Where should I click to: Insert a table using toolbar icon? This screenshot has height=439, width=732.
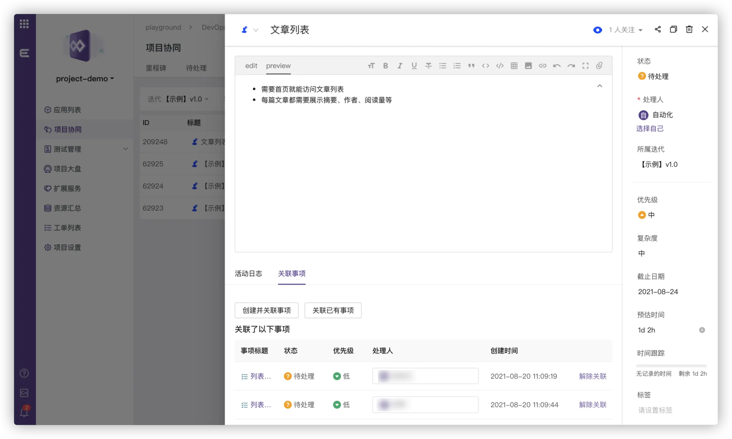coord(514,66)
